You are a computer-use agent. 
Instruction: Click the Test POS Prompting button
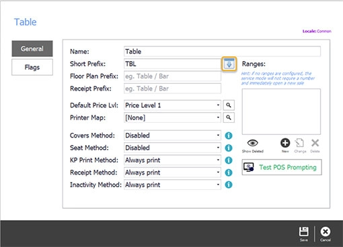tap(282, 167)
